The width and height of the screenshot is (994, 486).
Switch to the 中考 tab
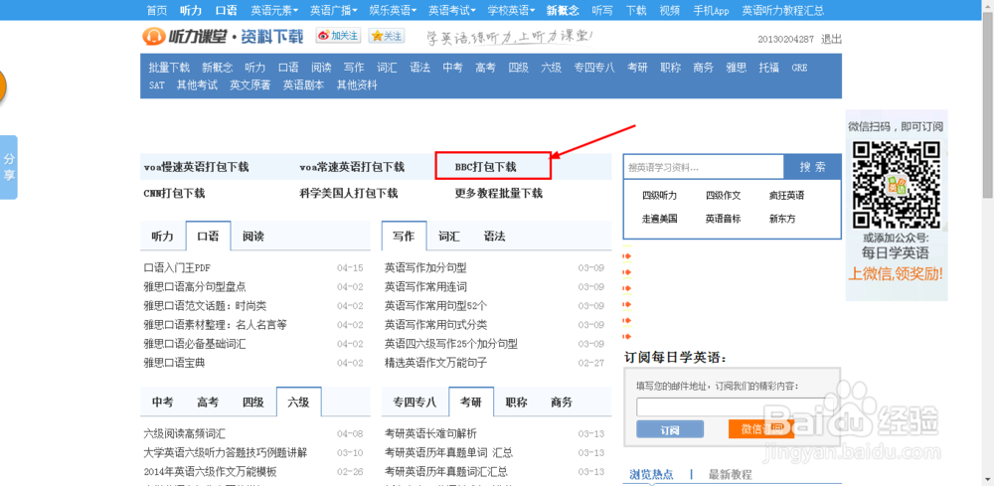(162, 402)
